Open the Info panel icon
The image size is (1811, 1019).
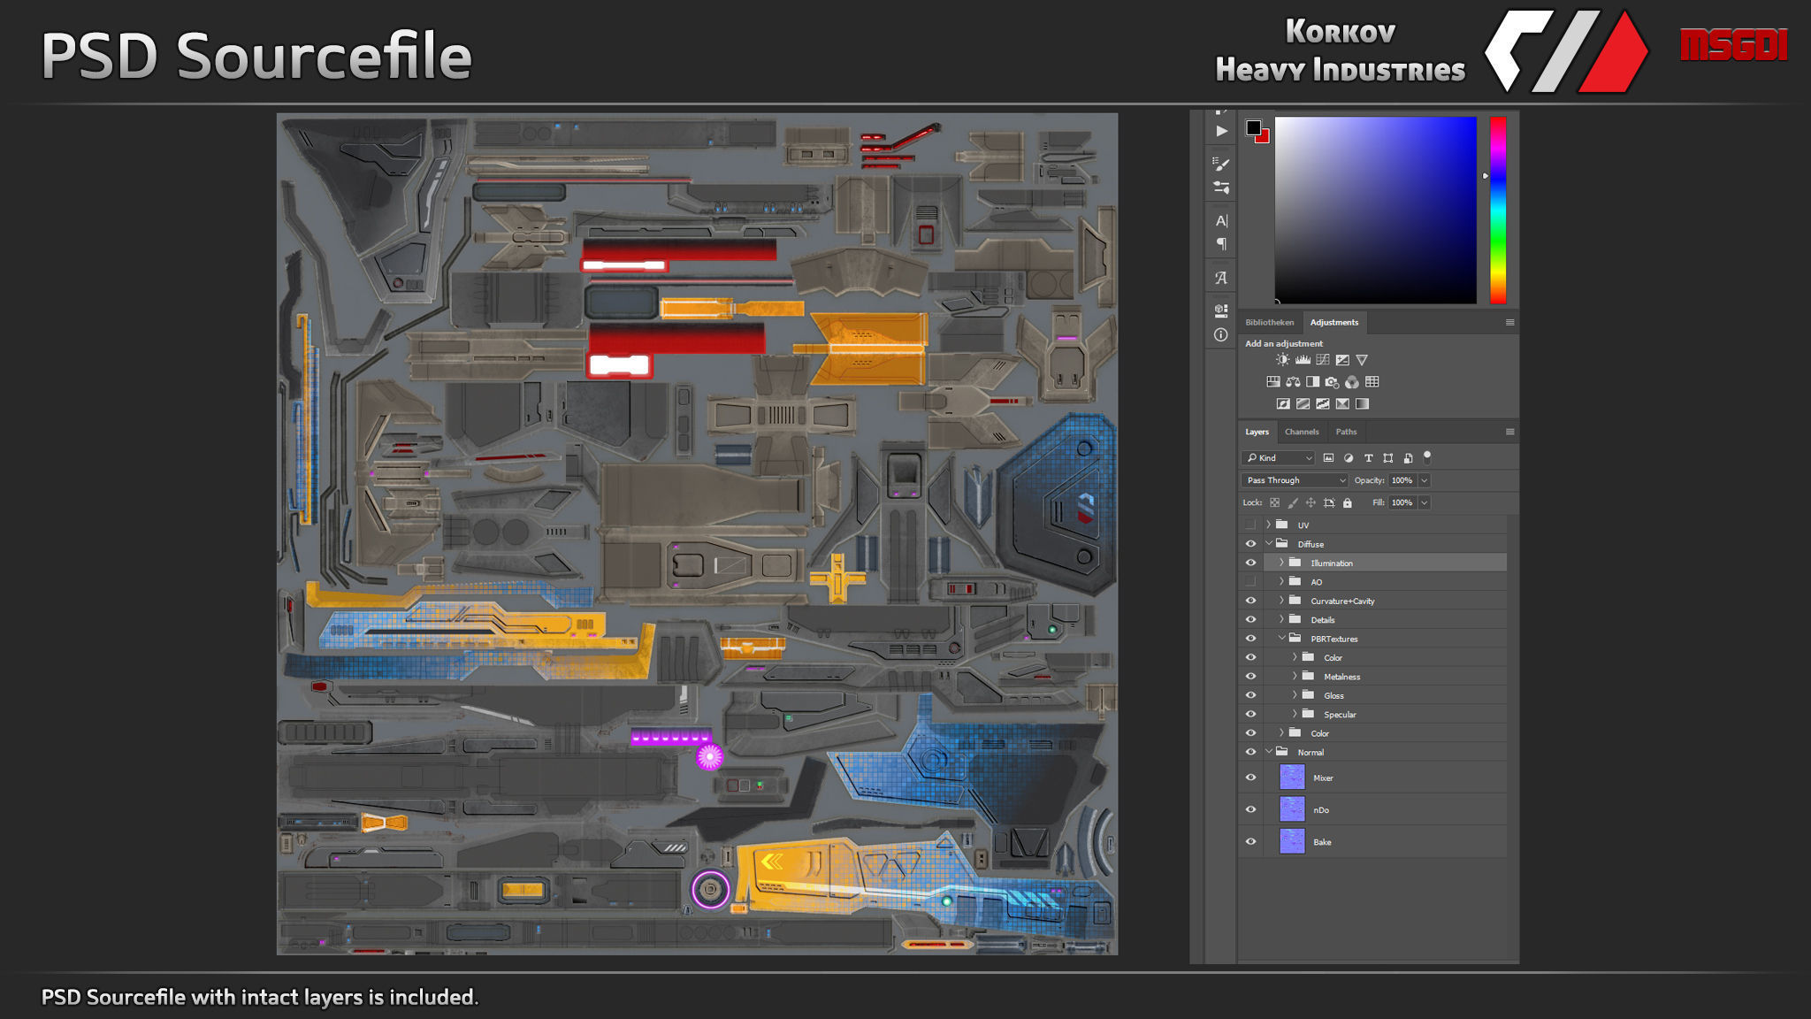(1221, 335)
